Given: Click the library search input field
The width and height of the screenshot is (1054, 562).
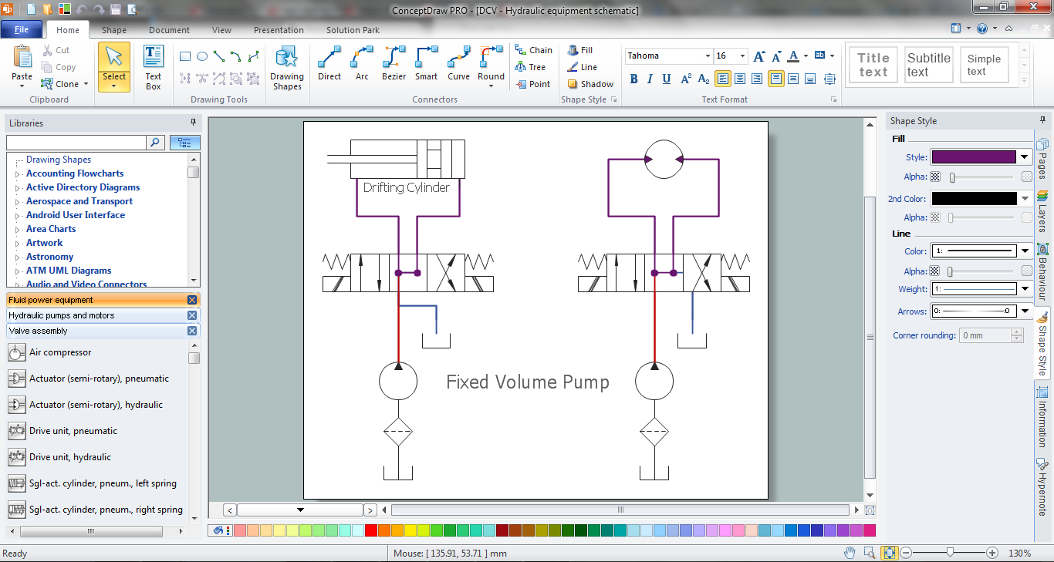Looking at the screenshot, I should [76, 143].
